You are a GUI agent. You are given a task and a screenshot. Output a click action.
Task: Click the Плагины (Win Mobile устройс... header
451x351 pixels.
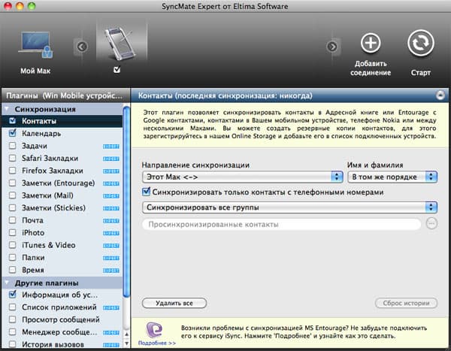point(65,95)
